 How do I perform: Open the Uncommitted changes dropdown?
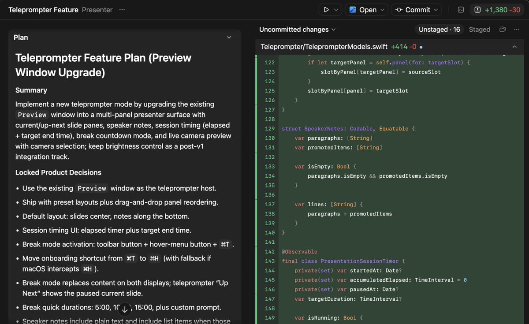click(298, 30)
